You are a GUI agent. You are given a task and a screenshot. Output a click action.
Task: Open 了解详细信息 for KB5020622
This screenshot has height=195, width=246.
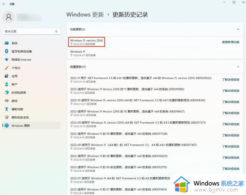pyautogui.click(x=231, y=79)
